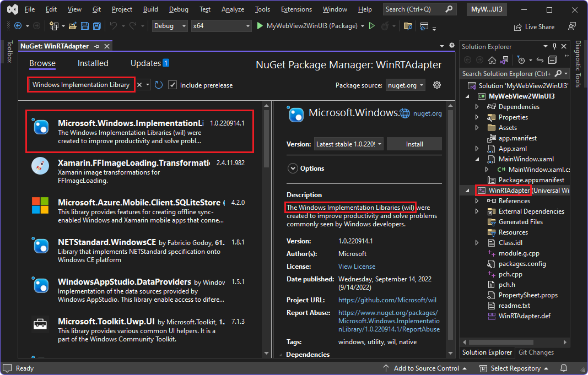The image size is (588, 375).
Task: Click the NuGet search text field
Action: (x=81, y=85)
